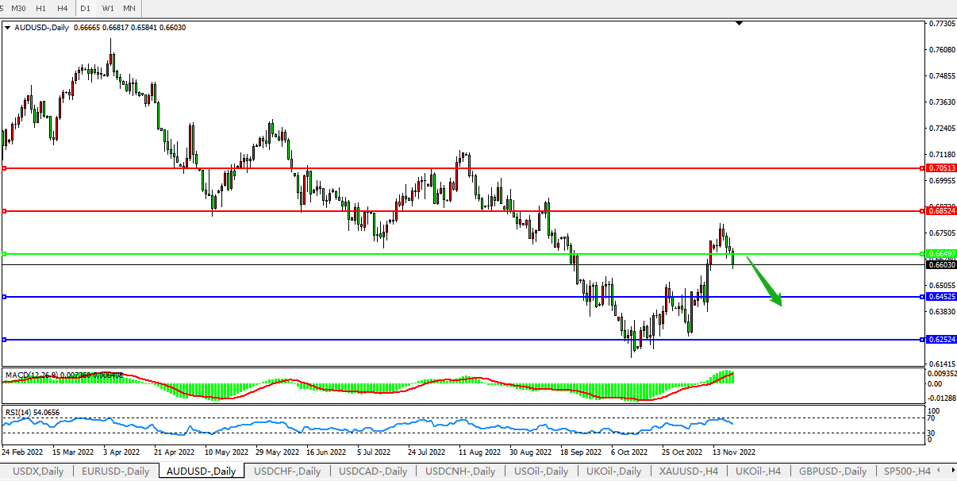This screenshot has height=481, width=957.
Task: Switch to W1 weekly timeframe
Action: coord(108,8)
